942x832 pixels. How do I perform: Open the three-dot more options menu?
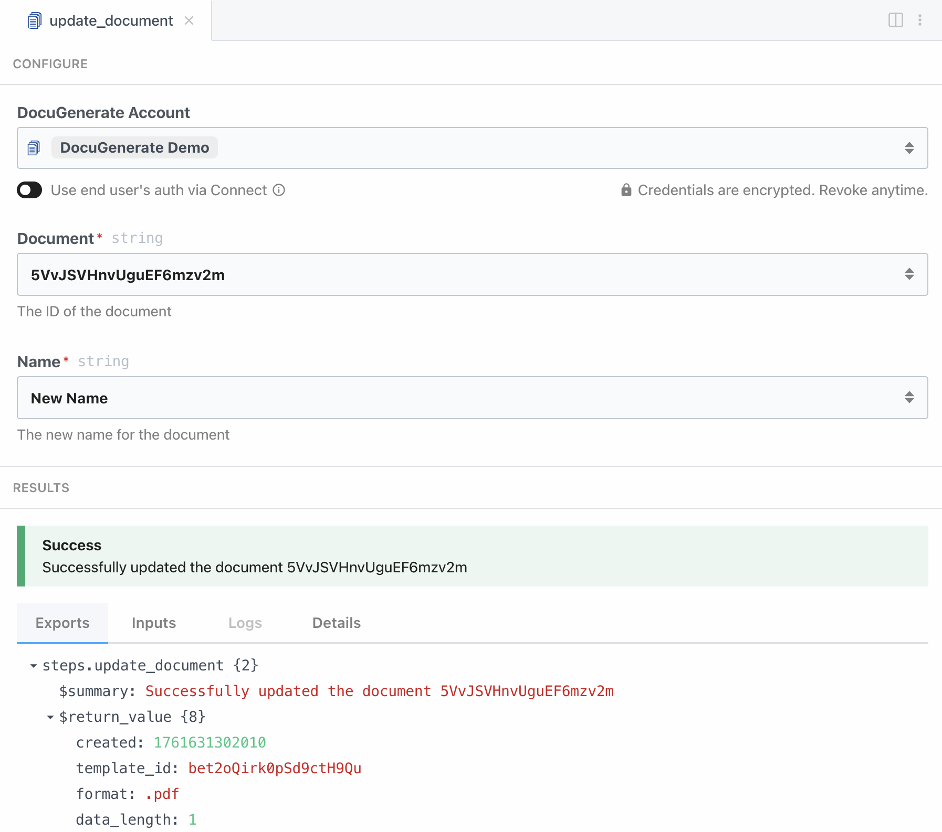(919, 20)
